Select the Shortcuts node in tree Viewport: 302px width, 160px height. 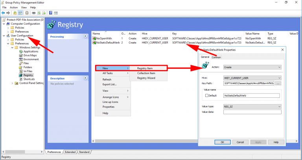click(29, 79)
